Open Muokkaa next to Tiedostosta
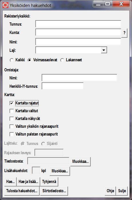The height and width of the screenshot is (200, 132). click(x=81, y=162)
